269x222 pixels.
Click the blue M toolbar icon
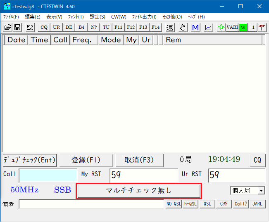[x=195, y=27]
